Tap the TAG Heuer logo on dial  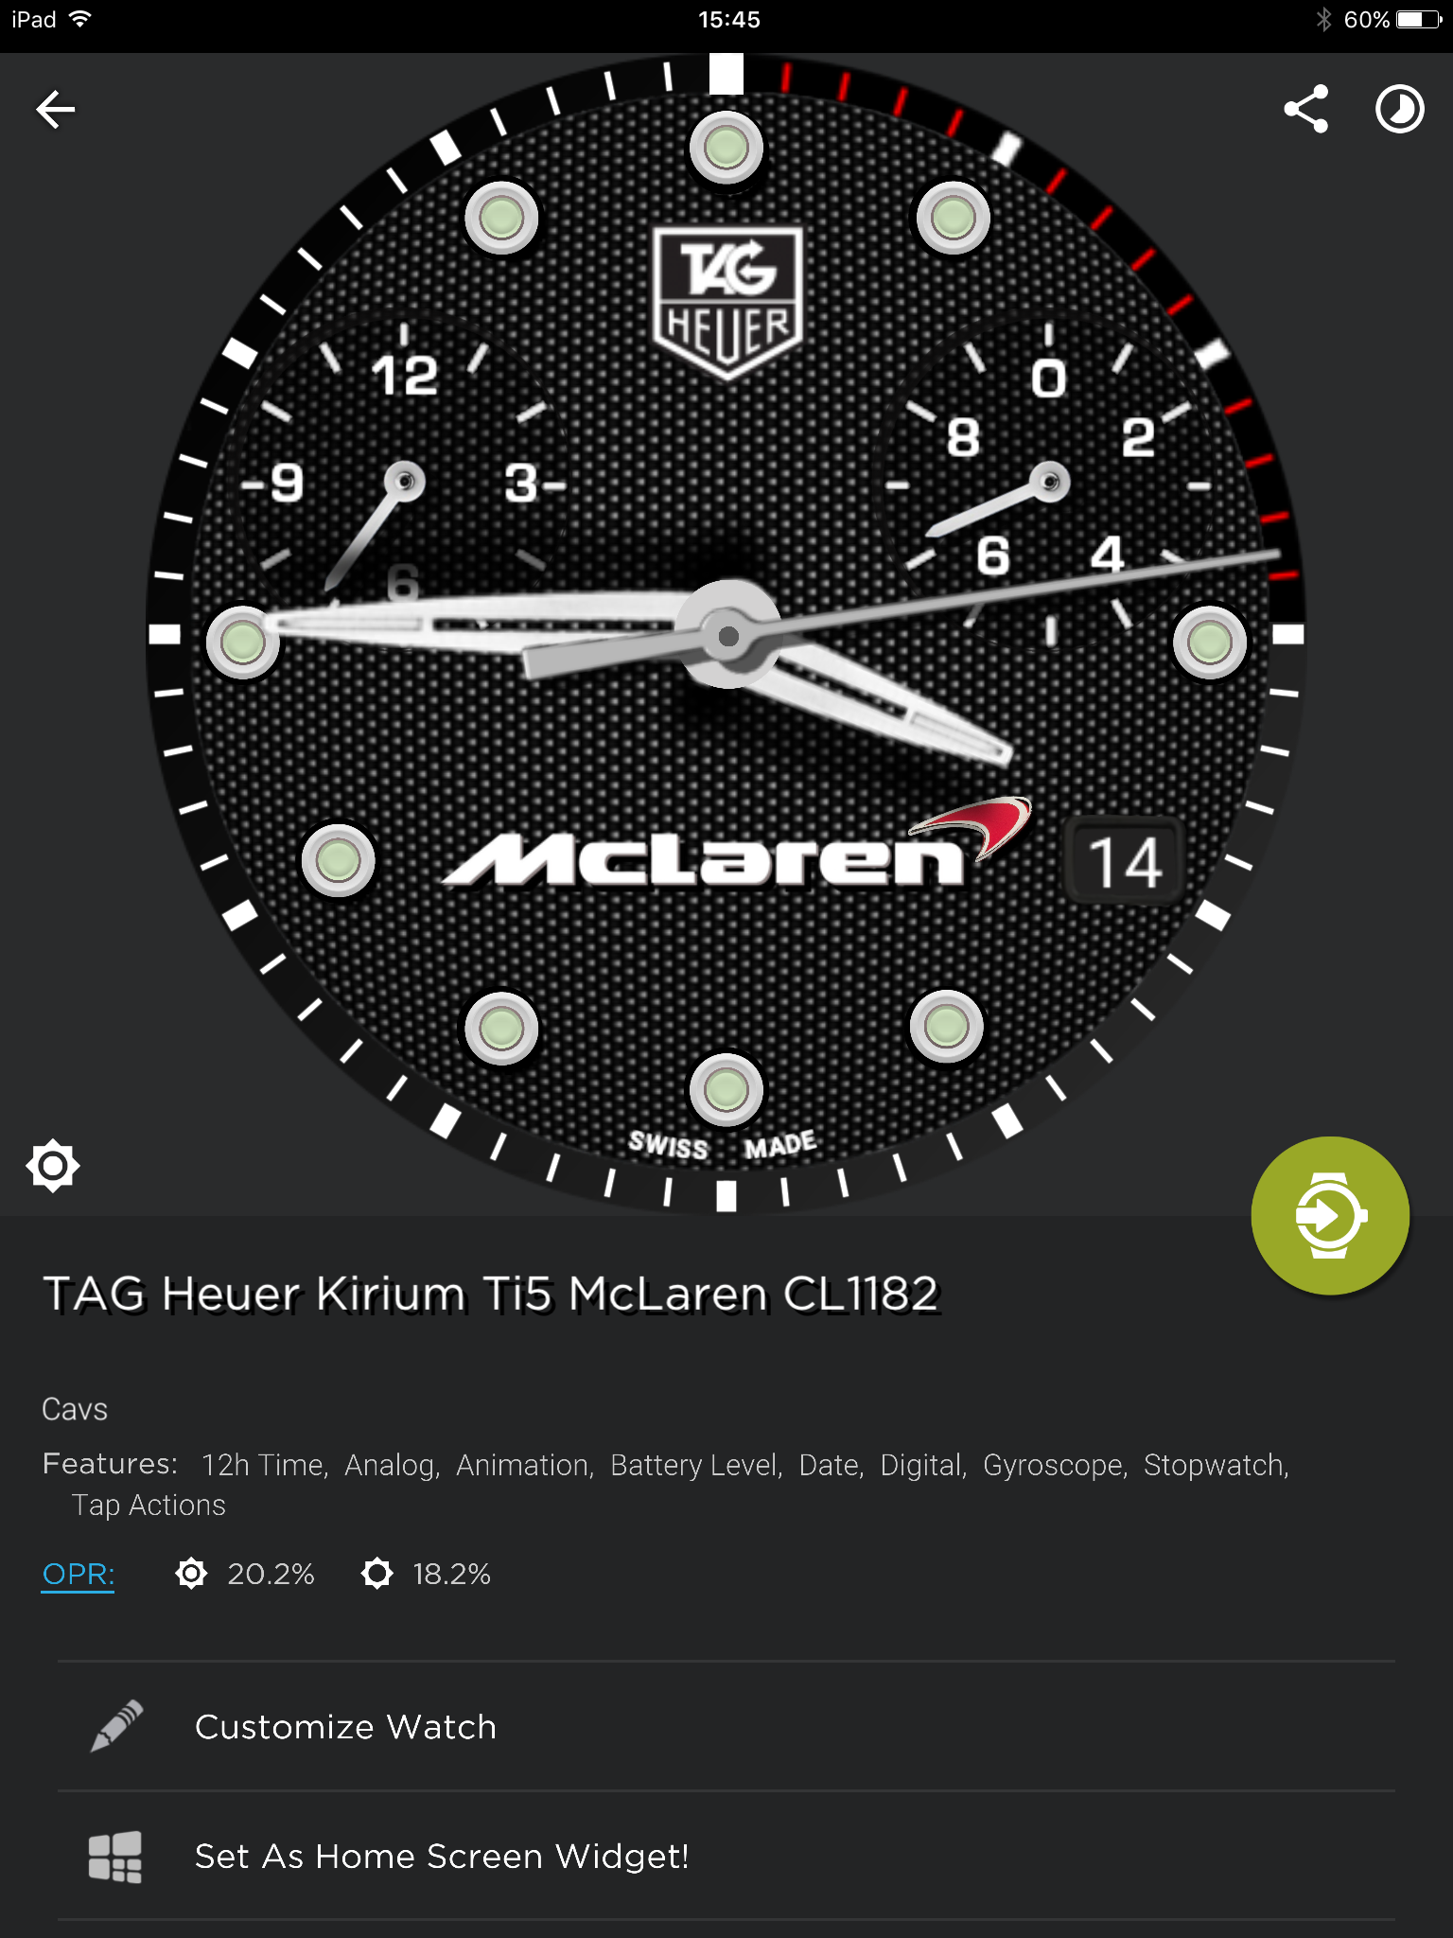[727, 303]
